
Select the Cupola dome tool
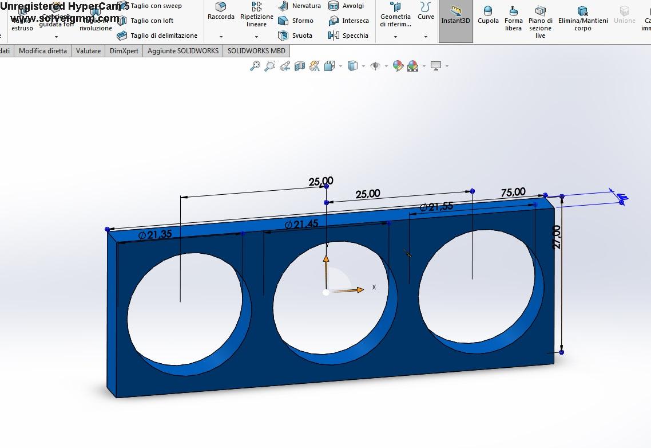[x=488, y=15]
